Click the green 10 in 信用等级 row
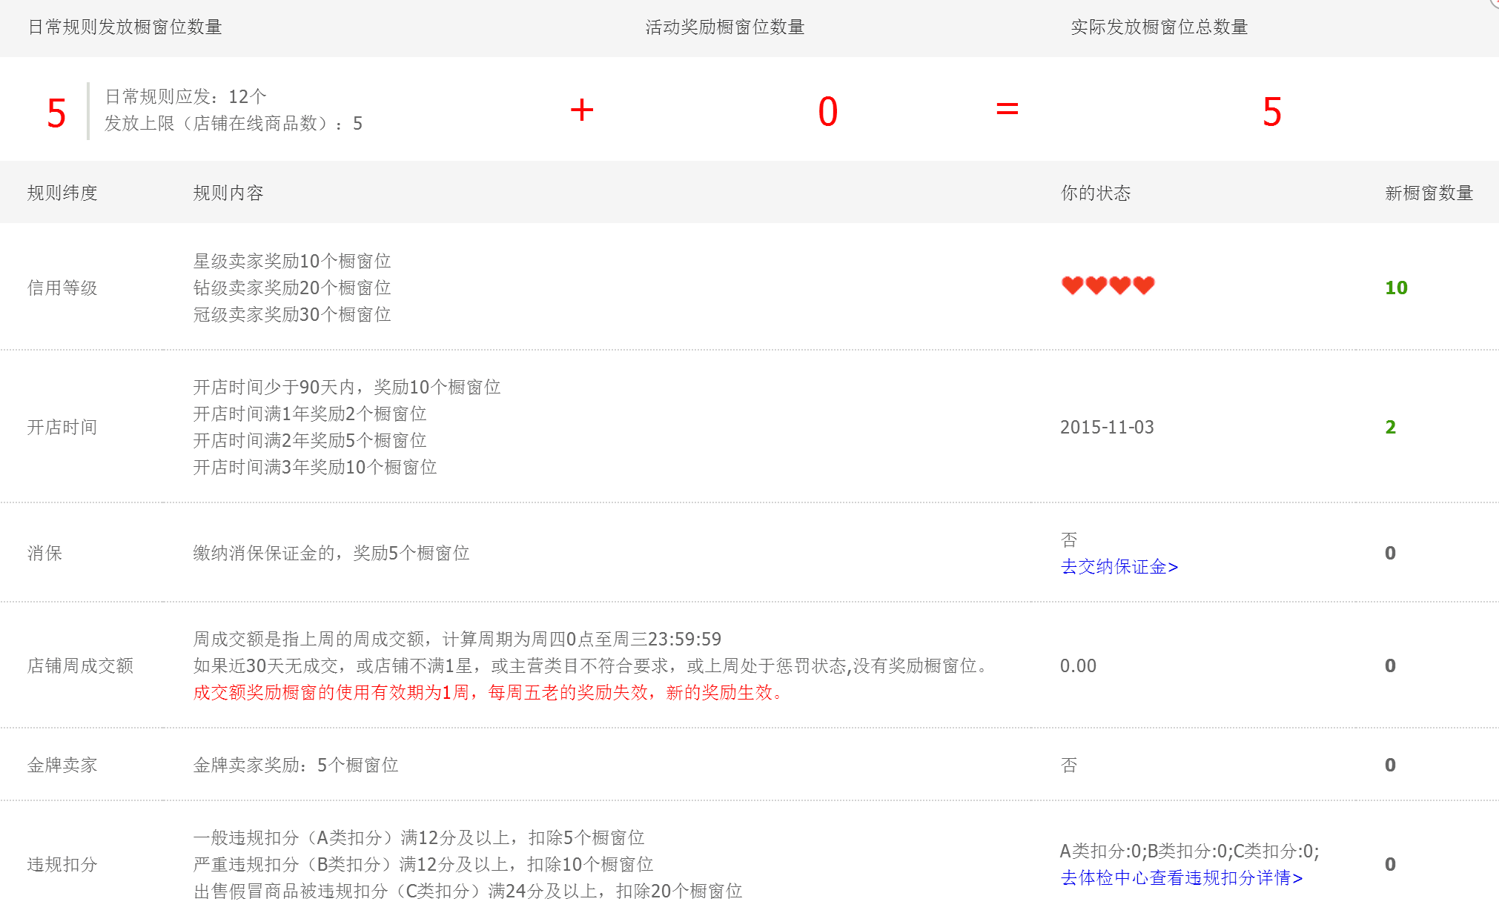1499x913 pixels. (1396, 288)
